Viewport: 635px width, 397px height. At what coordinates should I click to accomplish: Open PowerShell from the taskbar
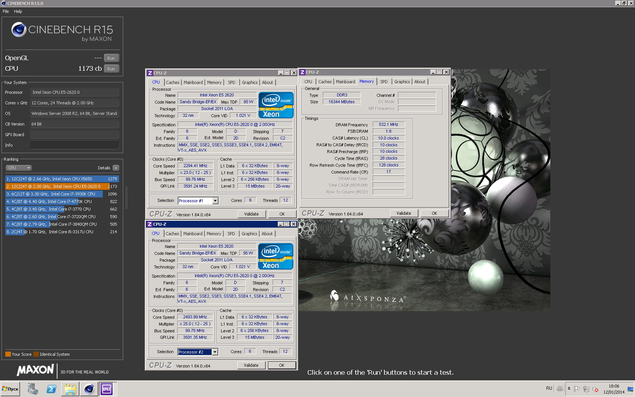[51, 389]
